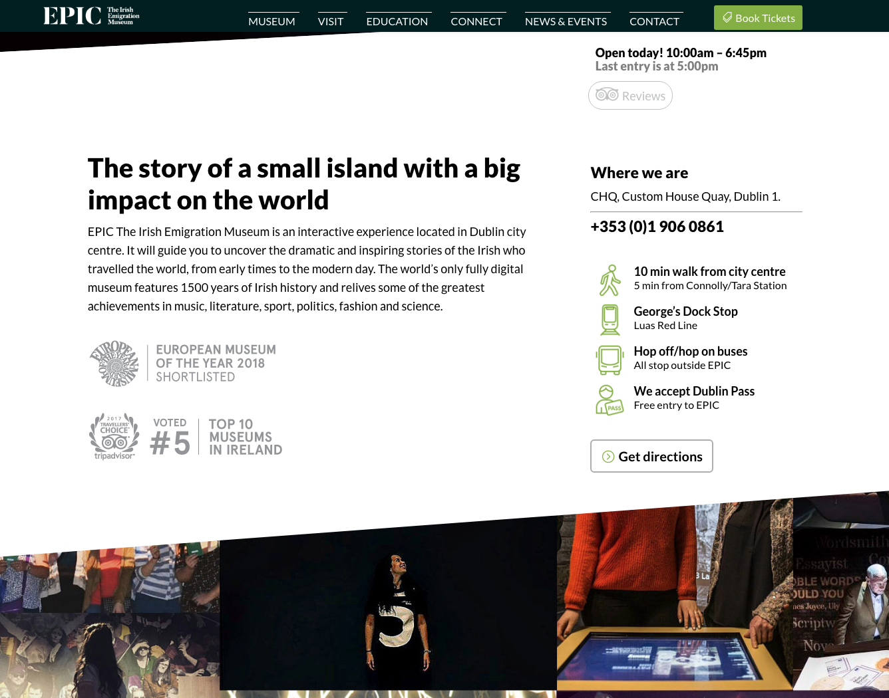Click the Luas tram icon
The image size is (889, 698).
tap(610, 320)
